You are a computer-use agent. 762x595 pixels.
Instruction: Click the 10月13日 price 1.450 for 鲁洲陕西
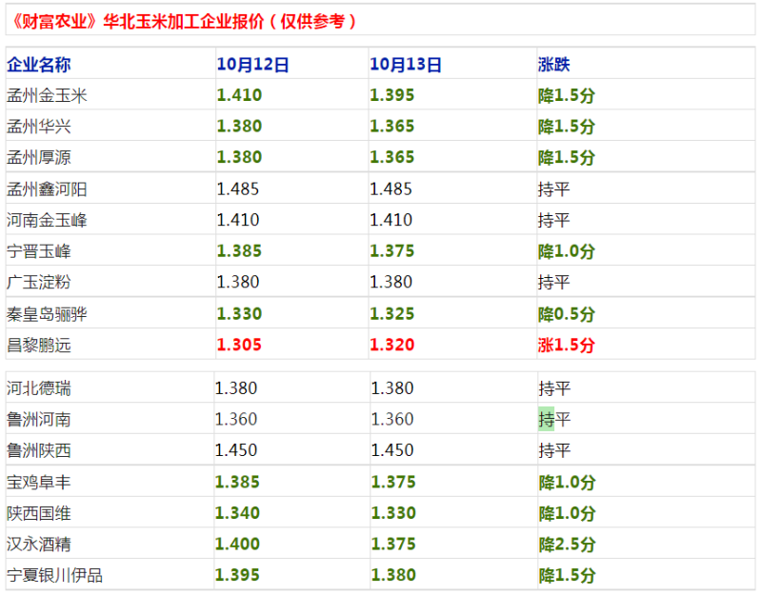point(392,450)
